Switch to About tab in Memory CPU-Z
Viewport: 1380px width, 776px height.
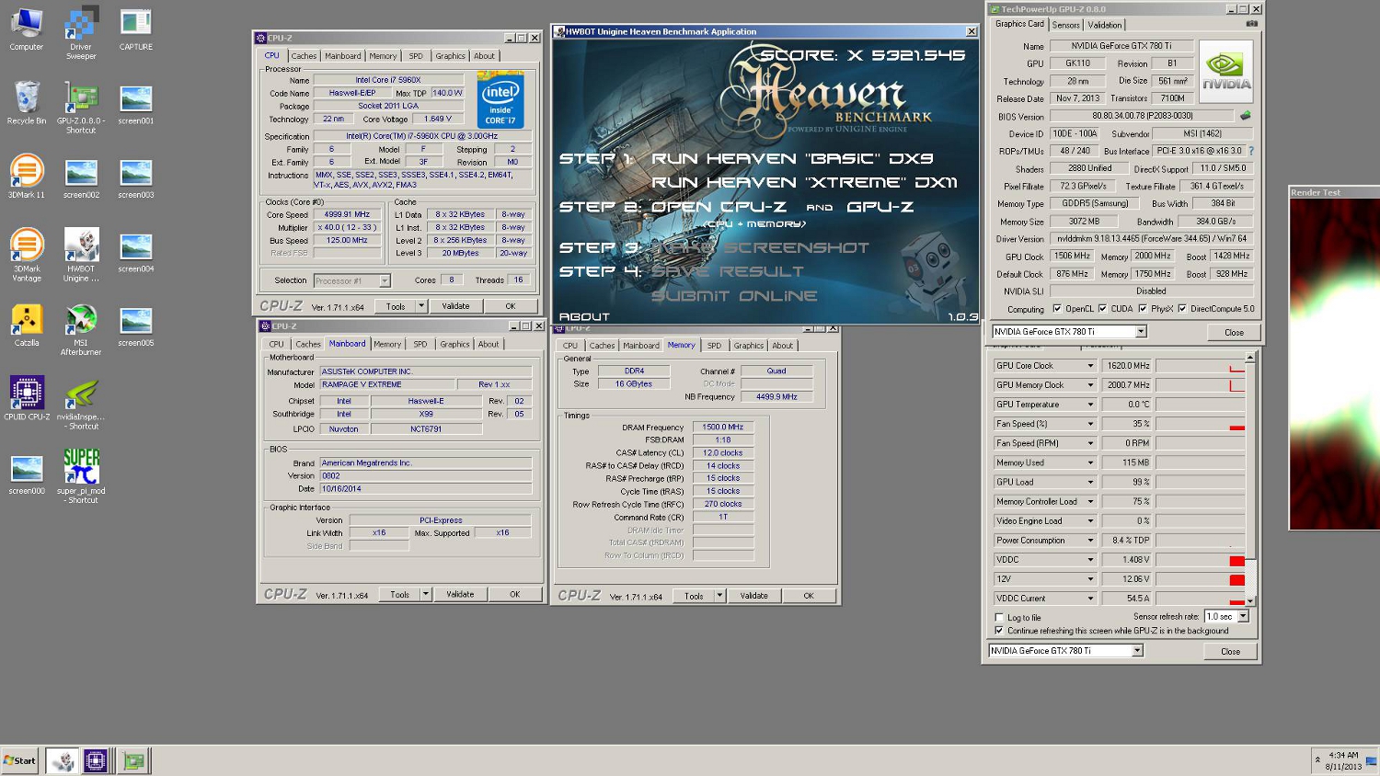coord(782,346)
